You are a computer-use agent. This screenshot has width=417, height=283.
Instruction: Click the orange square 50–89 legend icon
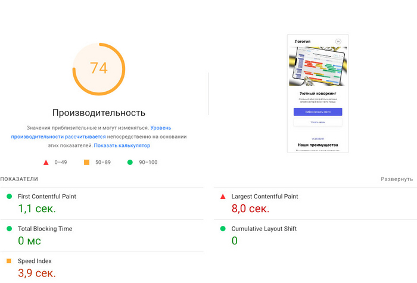[86, 162]
